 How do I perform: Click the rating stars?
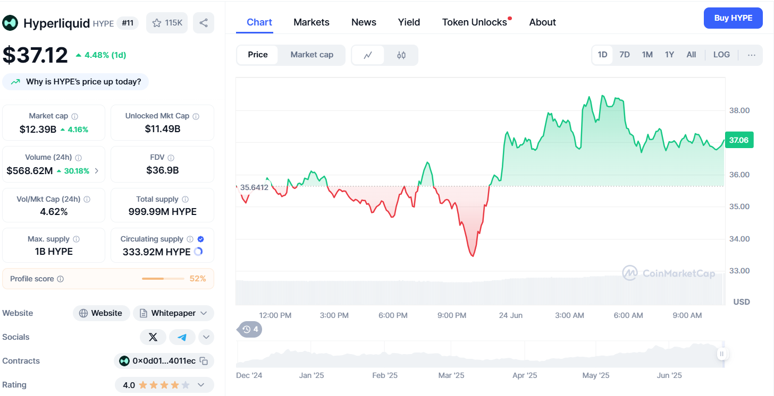tap(164, 385)
